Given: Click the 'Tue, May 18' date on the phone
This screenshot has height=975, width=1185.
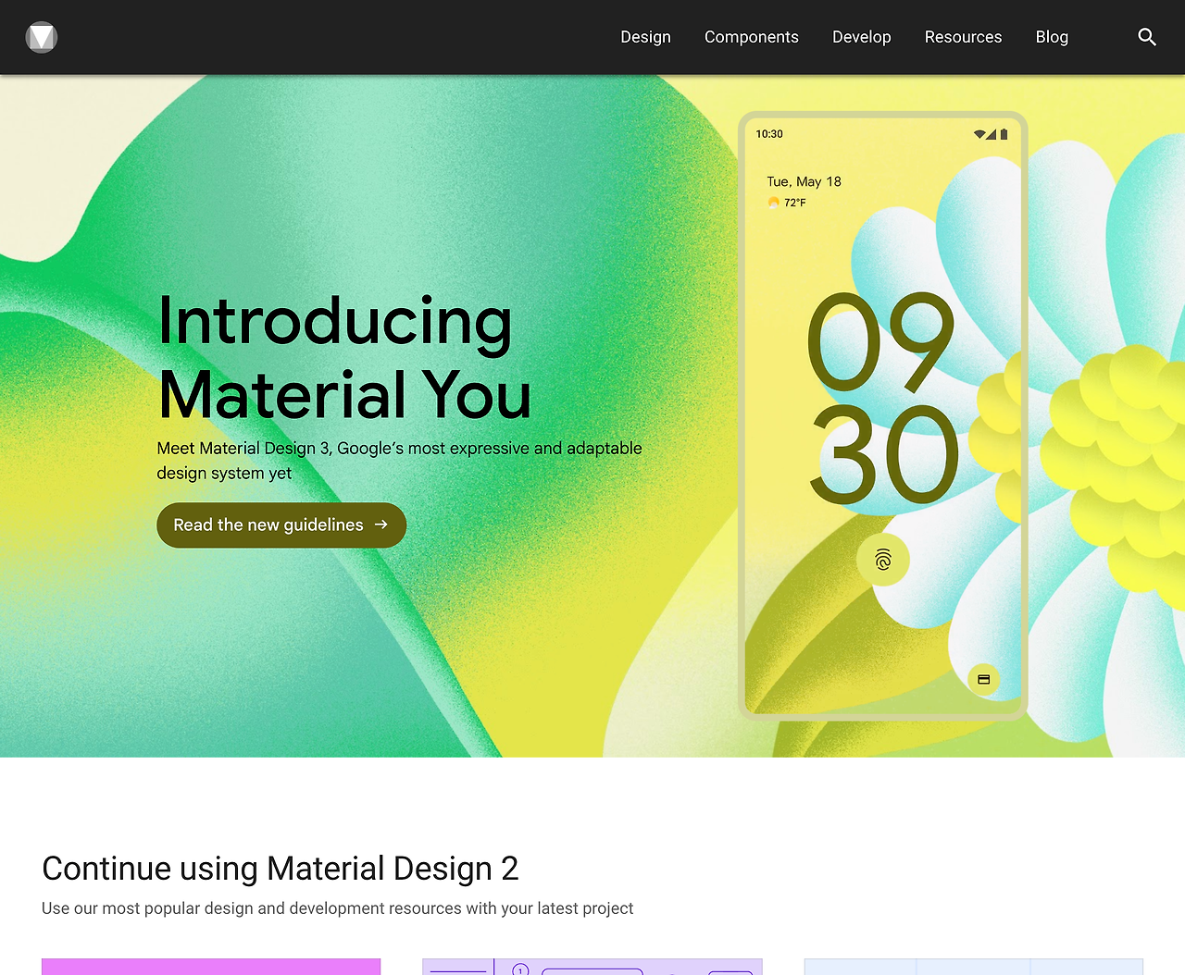Looking at the screenshot, I should tap(804, 181).
